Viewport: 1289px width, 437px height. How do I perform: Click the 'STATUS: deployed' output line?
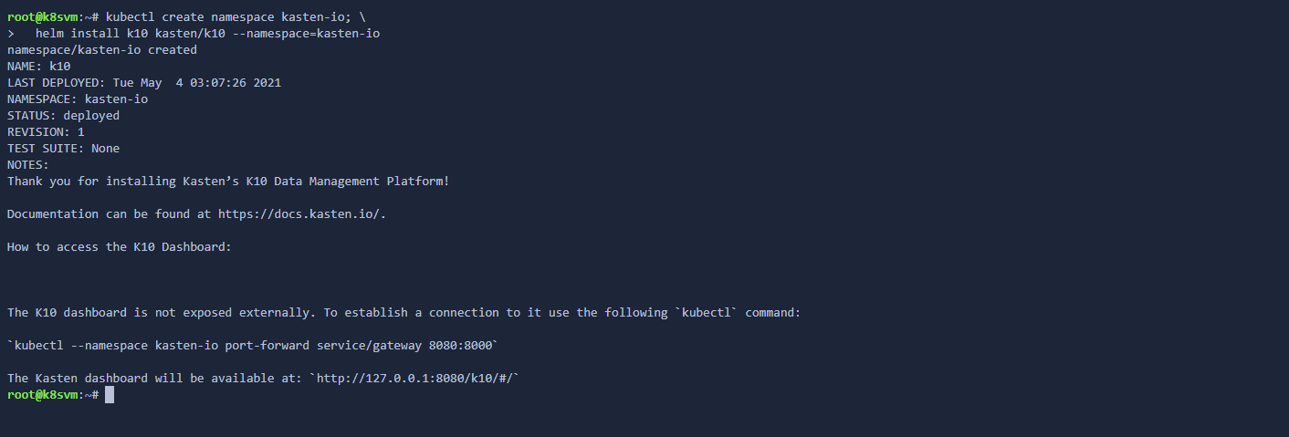point(63,115)
